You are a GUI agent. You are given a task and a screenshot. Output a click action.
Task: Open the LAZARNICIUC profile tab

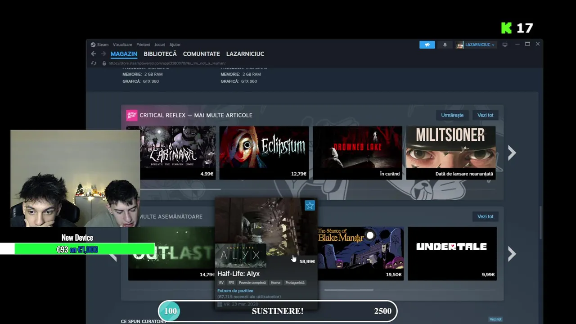click(x=245, y=54)
